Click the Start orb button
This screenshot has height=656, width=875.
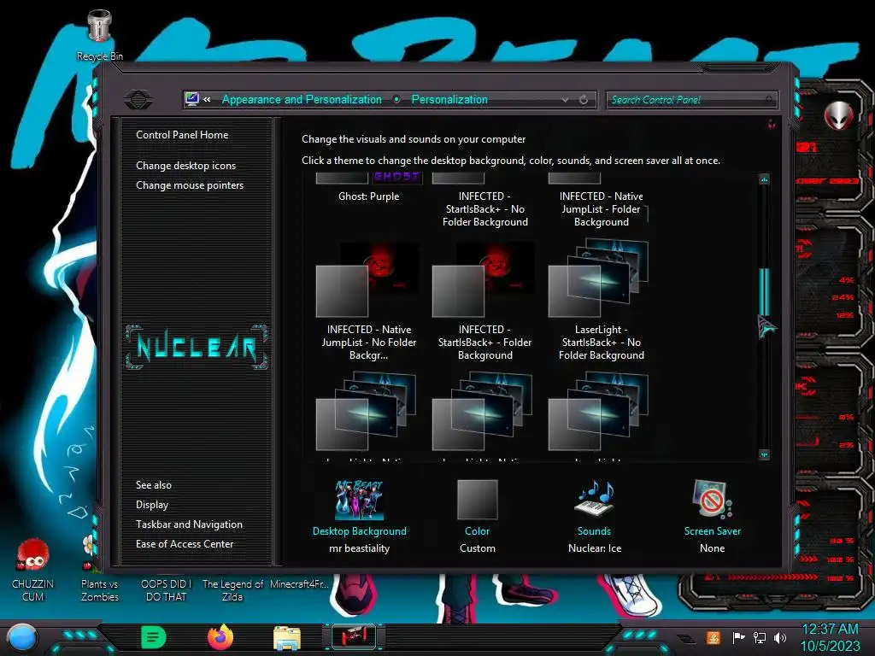click(21, 639)
